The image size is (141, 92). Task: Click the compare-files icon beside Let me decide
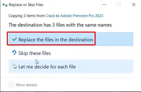[x=14, y=66]
